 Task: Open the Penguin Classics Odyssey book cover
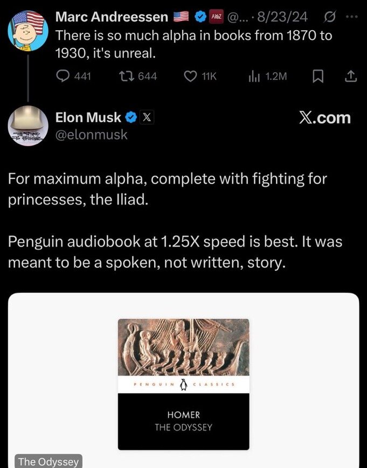[184, 384]
